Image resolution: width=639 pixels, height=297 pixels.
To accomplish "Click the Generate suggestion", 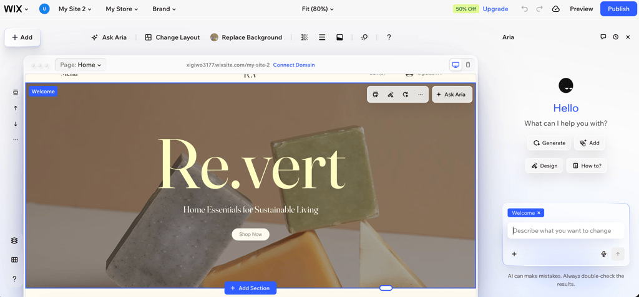I will pyautogui.click(x=549, y=143).
